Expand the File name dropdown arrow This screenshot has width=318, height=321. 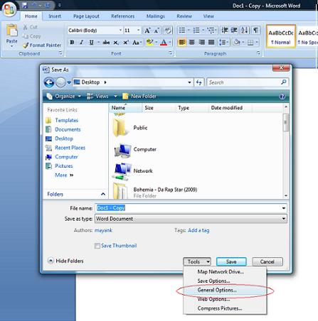coord(284,208)
